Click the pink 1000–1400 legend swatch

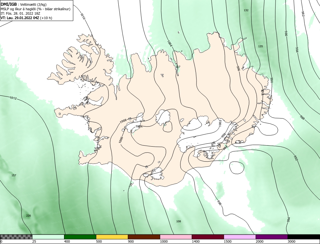click(176, 237)
